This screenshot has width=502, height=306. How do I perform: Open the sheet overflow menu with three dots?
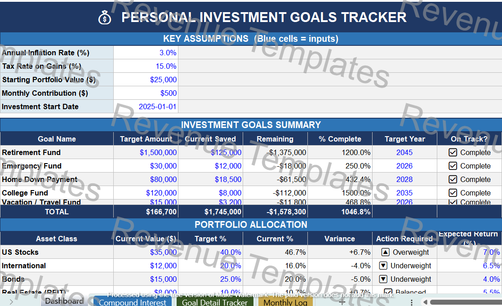412,301
